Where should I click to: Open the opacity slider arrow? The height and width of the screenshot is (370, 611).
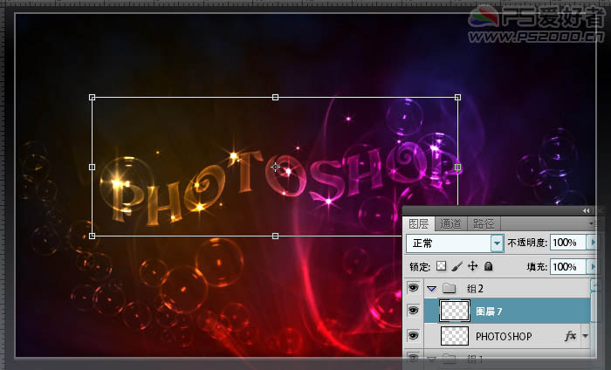coord(594,243)
